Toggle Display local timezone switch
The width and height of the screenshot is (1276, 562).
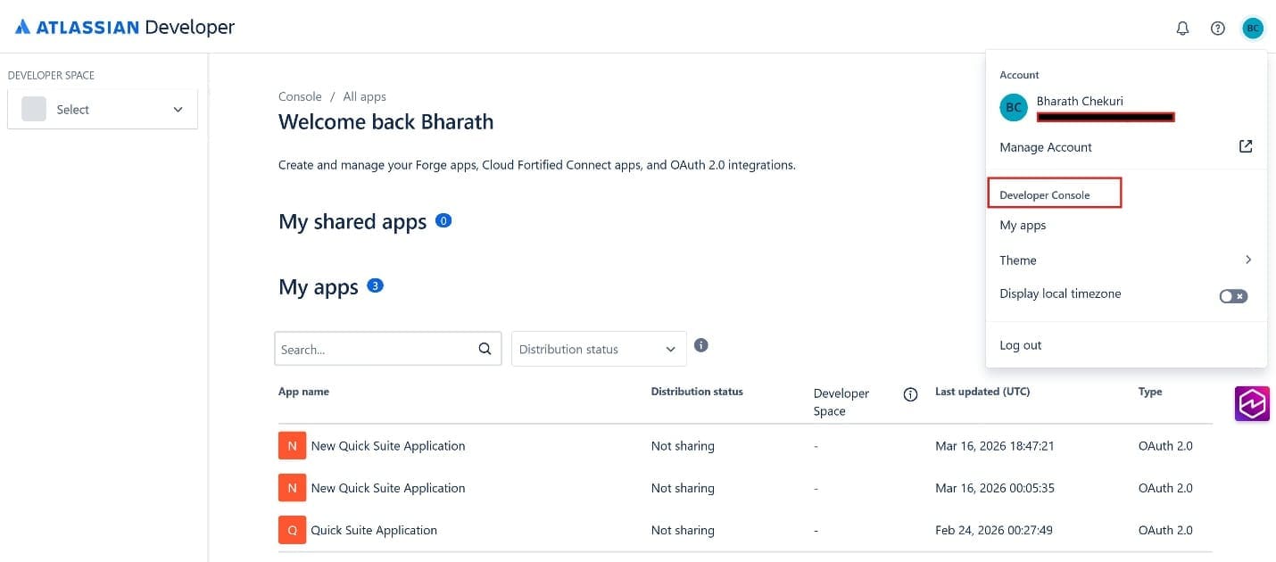pyautogui.click(x=1233, y=296)
